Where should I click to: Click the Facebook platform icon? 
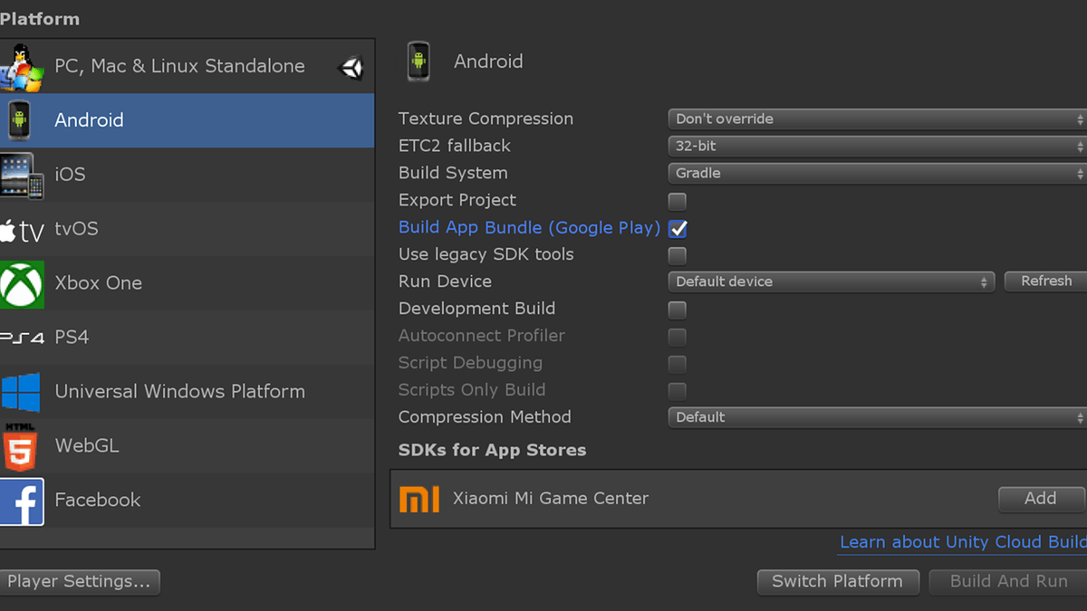pyautogui.click(x=22, y=501)
